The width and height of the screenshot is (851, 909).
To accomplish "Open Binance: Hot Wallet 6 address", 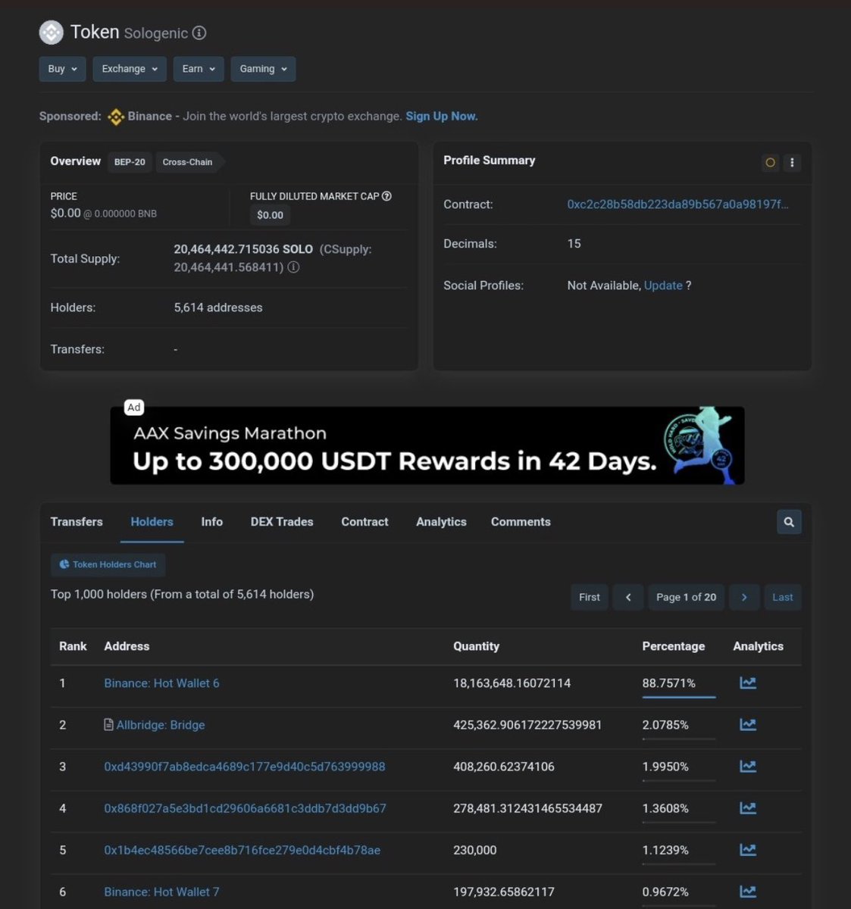I will point(161,683).
